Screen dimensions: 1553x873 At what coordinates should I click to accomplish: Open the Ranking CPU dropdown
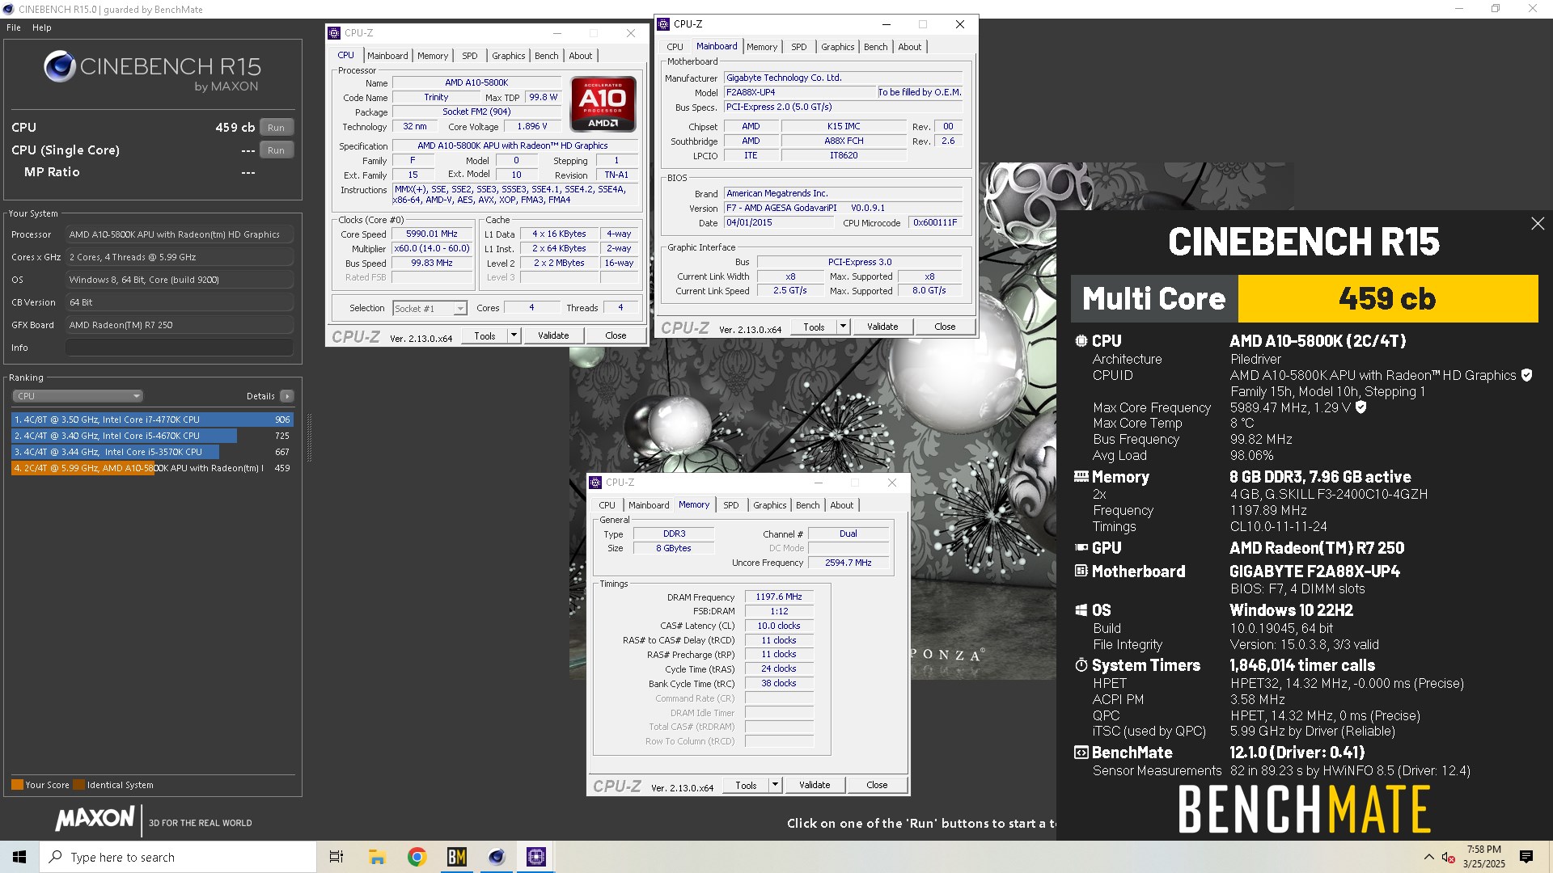click(x=78, y=396)
